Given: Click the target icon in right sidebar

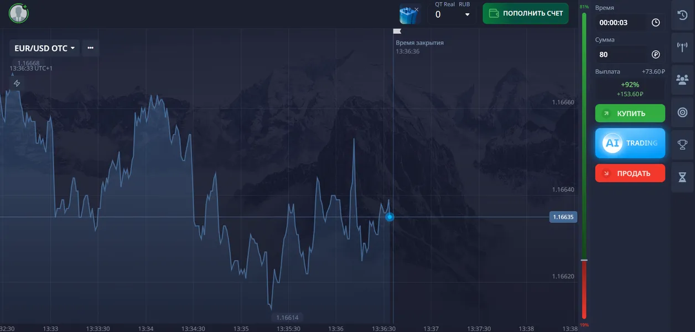Looking at the screenshot, I should coord(682,112).
